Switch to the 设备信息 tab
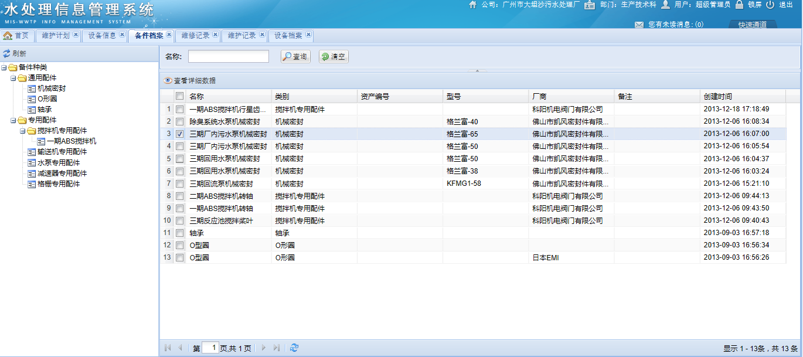Screen dimensions: 803x357 pos(102,36)
